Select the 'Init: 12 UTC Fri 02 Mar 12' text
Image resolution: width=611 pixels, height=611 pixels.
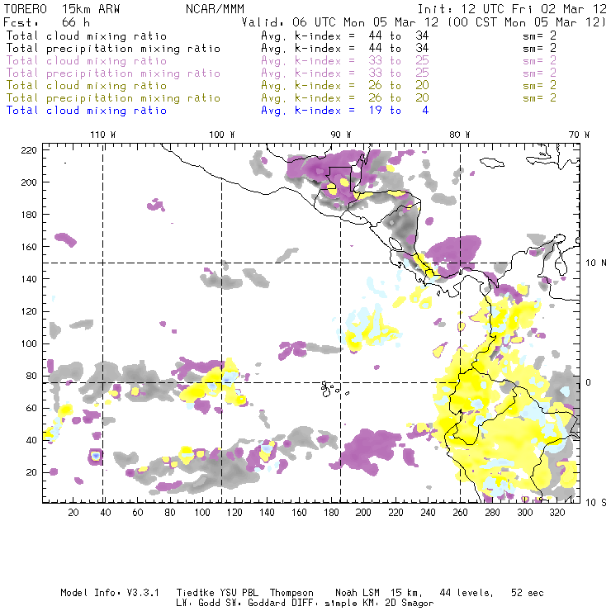(x=512, y=9)
